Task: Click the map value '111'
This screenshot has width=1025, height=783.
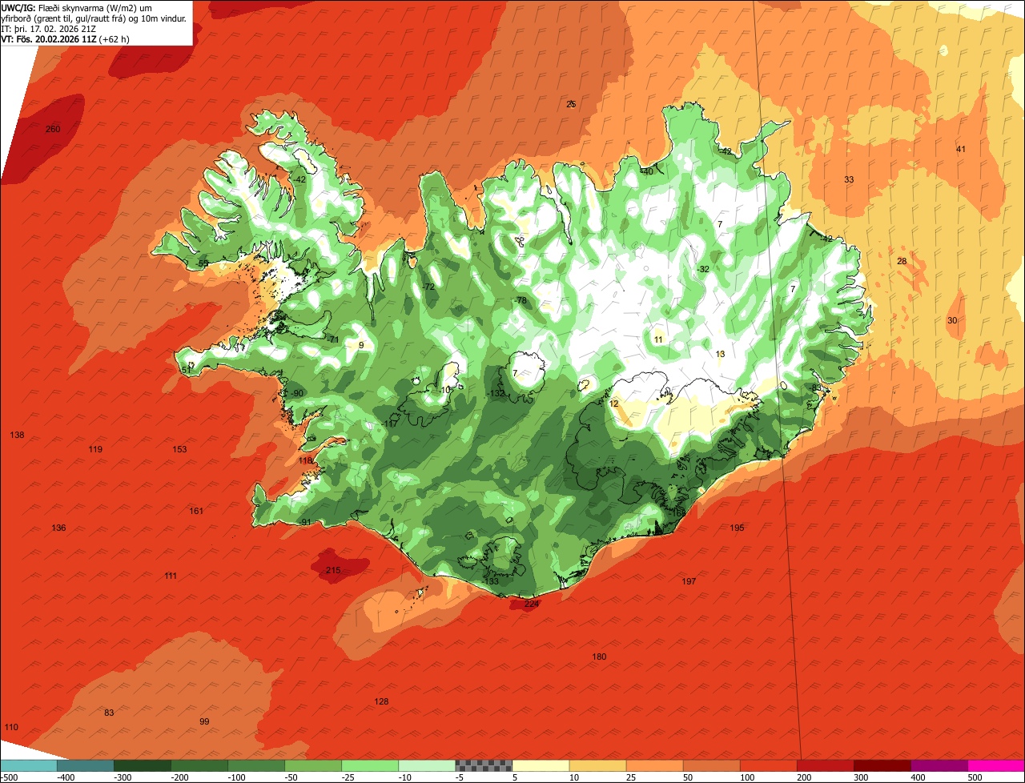Action: (x=171, y=576)
